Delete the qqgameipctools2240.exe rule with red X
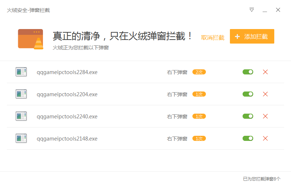The height and width of the screenshot is (187, 291). point(266,116)
